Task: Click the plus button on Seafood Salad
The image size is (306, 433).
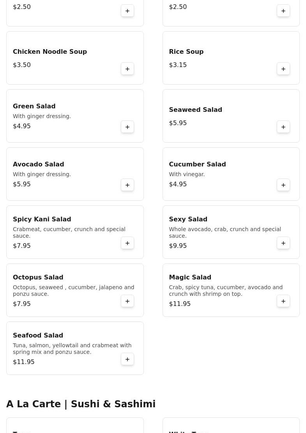Action: [x=127, y=359]
